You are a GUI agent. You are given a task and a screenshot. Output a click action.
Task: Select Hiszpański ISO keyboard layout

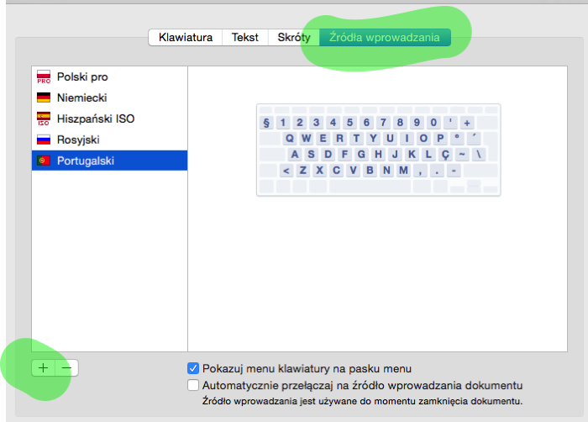(x=95, y=119)
